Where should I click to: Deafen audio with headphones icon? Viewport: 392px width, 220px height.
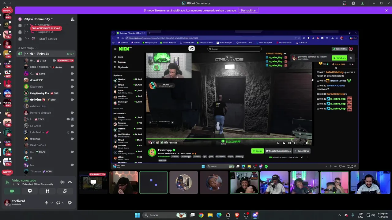[58, 203]
